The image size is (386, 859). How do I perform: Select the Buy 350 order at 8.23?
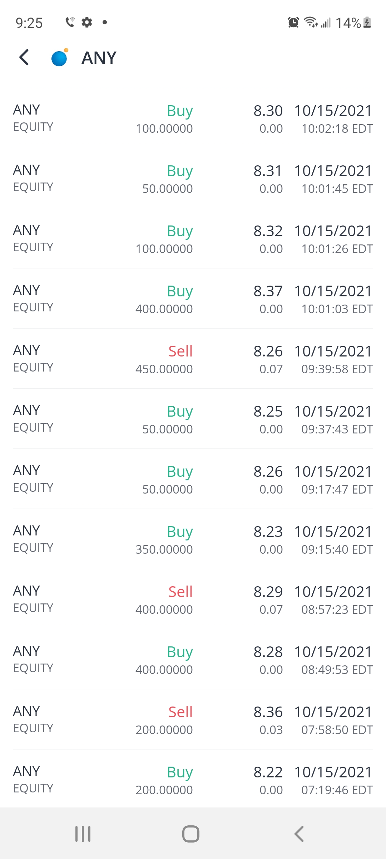tap(193, 539)
